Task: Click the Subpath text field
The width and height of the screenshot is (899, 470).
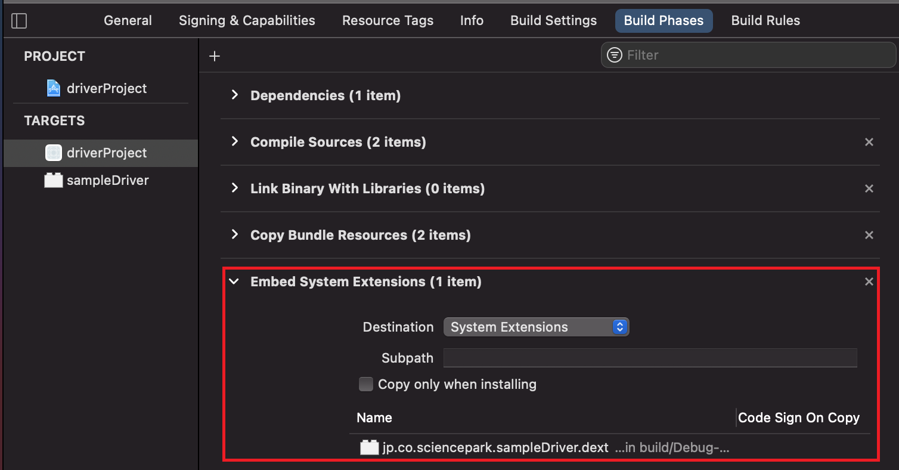Action: click(650, 358)
